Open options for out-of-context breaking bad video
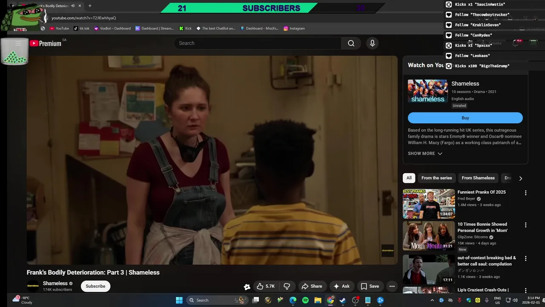Image resolution: width=545 pixels, height=307 pixels. click(x=525, y=258)
